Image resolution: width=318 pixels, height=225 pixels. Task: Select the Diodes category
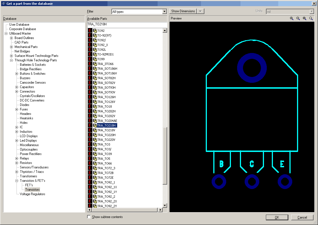pyautogui.click(x=25, y=105)
